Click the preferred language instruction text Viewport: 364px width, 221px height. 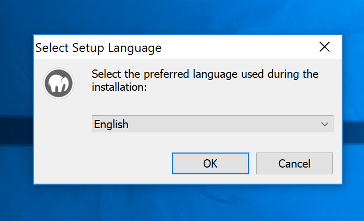(205, 75)
